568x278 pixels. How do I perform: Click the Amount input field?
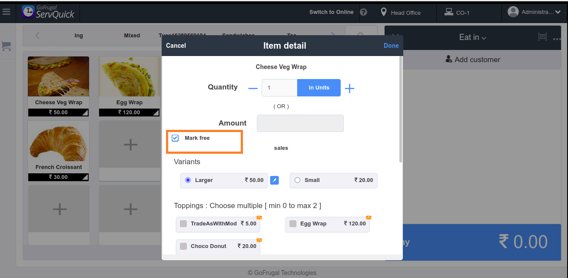pyautogui.click(x=300, y=123)
